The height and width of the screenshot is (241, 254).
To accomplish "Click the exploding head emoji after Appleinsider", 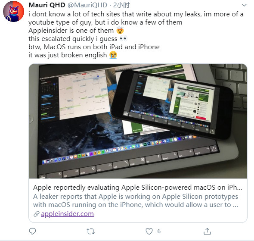I will pos(120,30).
